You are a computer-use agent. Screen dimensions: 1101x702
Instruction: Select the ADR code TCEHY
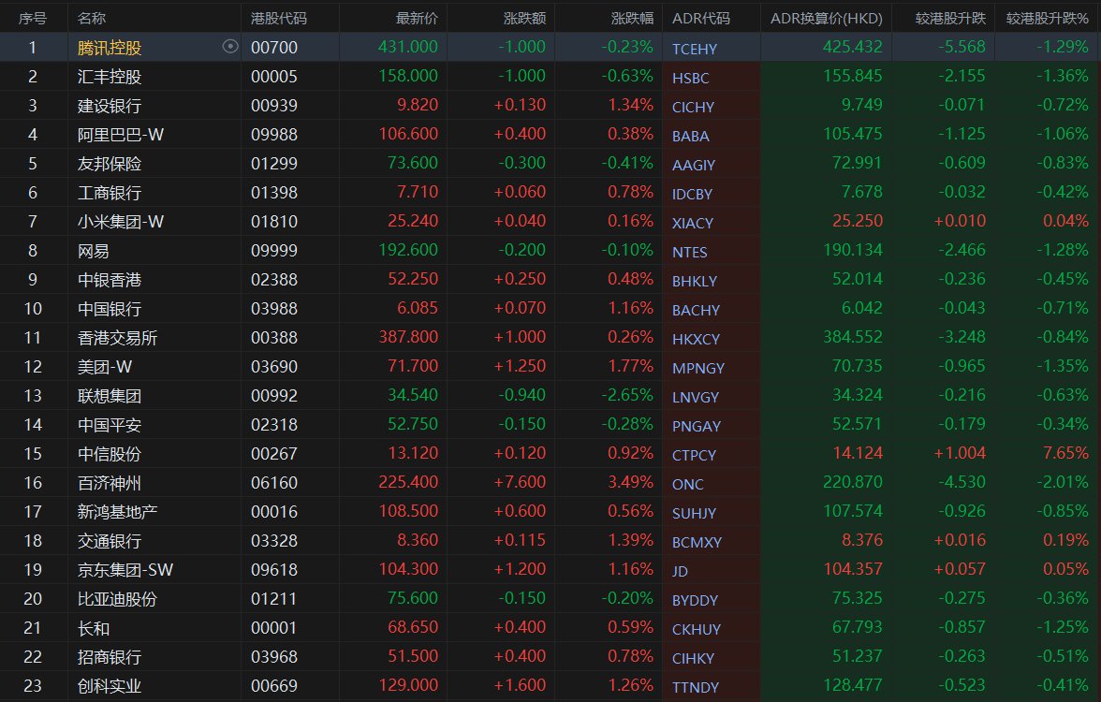695,49
